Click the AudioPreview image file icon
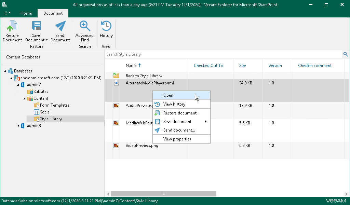The image size is (350, 205). coord(116,106)
